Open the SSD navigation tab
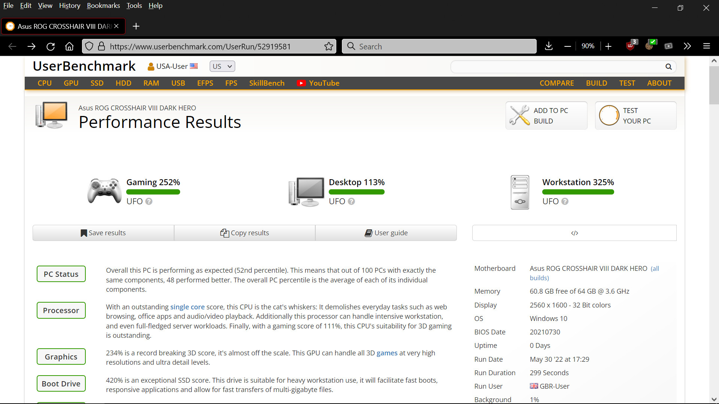 (x=97, y=83)
